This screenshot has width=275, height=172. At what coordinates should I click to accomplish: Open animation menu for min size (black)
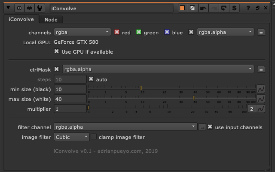(261, 89)
